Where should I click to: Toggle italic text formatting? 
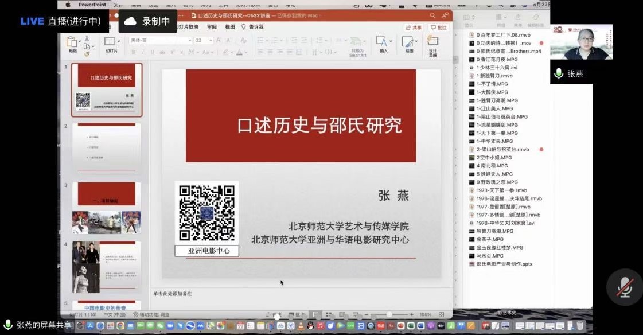[x=142, y=52]
